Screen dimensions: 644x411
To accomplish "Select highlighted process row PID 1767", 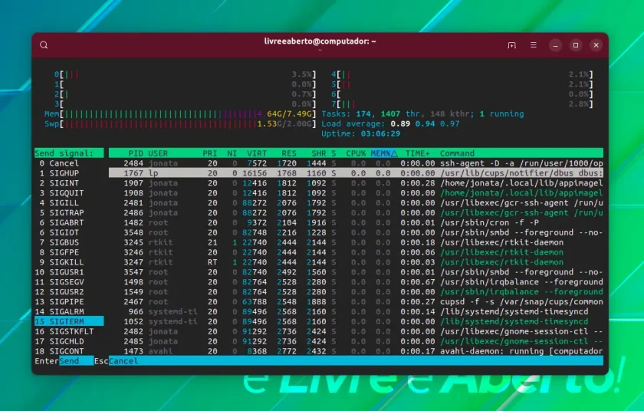I will pos(356,173).
